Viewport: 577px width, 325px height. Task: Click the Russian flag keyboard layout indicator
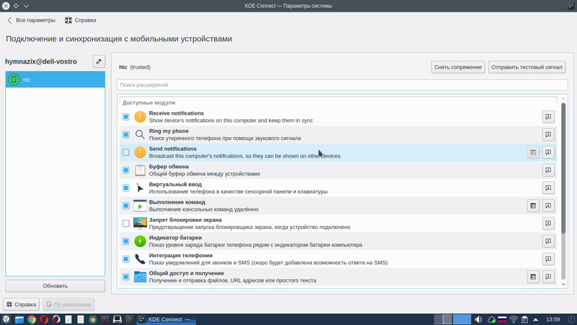pos(502,319)
